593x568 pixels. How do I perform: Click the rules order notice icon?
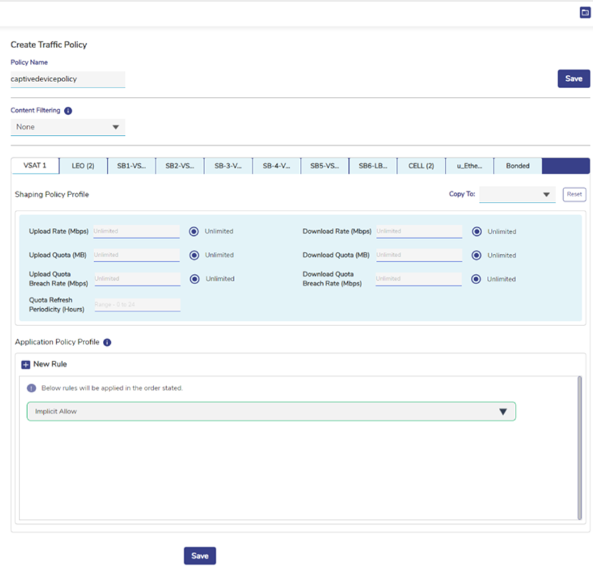pyautogui.click(x=31, y=388)
